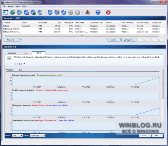This screenshot has height=146, width=168.
Task: Click the Quick Launch pane toolbar icon
Action: [5, 12]
